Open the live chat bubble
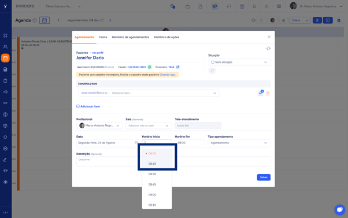This screenshot has height=218, width=348. (x=339, y=209)
